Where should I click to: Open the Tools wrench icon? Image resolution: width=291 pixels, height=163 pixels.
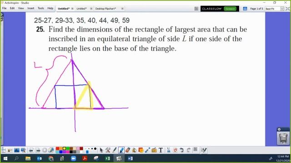tap(108, 150)
